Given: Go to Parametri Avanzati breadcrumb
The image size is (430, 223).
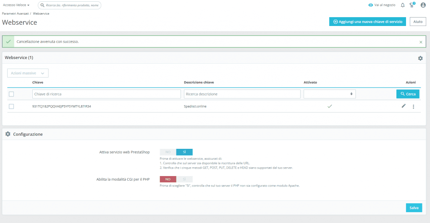Looking at the screenshot, I should pyautogui.click(x=15, y=14).
